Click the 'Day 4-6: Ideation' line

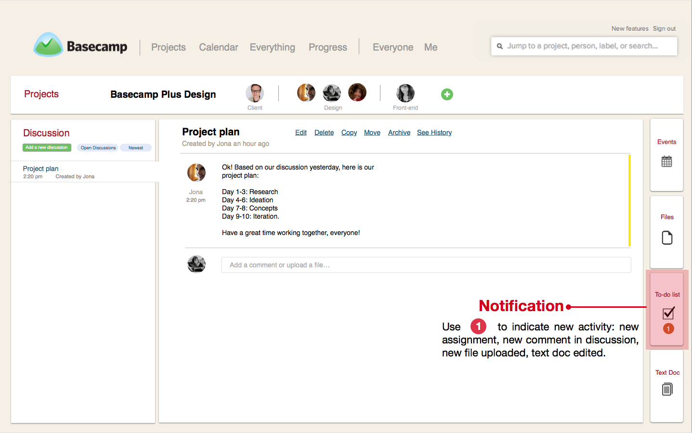pyautogui.click(x=248, y=200)
